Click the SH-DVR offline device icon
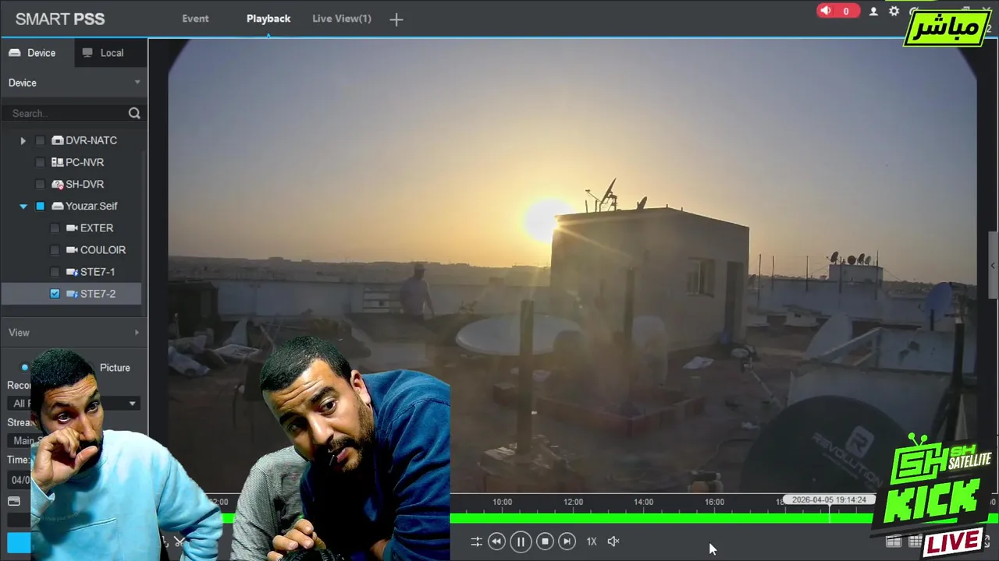Viewport: 999px width, 561px height. 58,184
